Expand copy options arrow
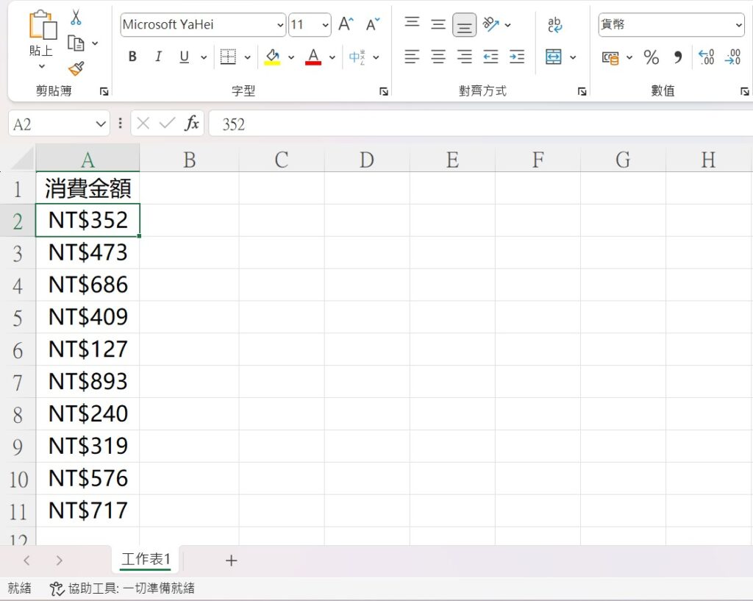This screenshot has height=601, width=753. coord(95,43)
